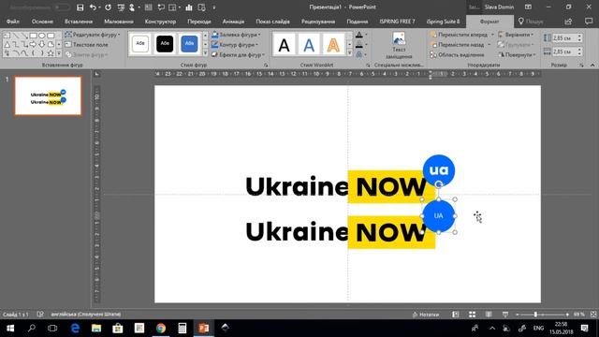Fit slide to current window icon

click(x=593, y=315)
